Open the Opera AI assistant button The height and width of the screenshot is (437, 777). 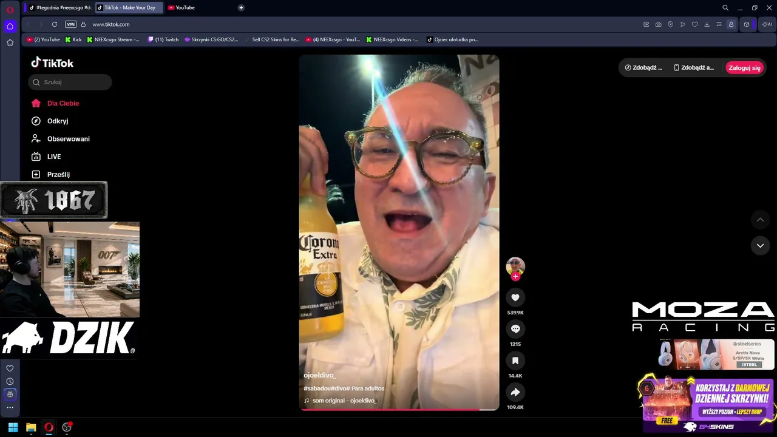pos(767,24)
